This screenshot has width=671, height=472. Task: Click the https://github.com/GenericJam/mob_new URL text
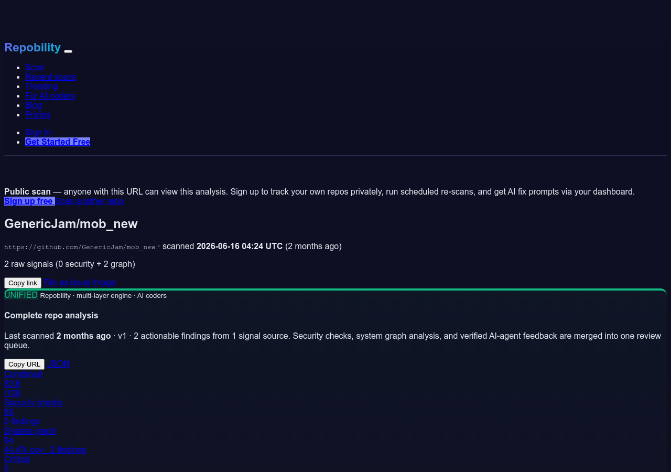point(80,246)
